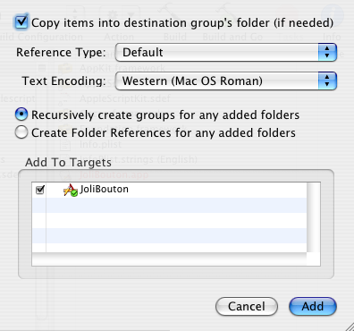Select Recursively create groups radio button

click(x=21, y=115)
